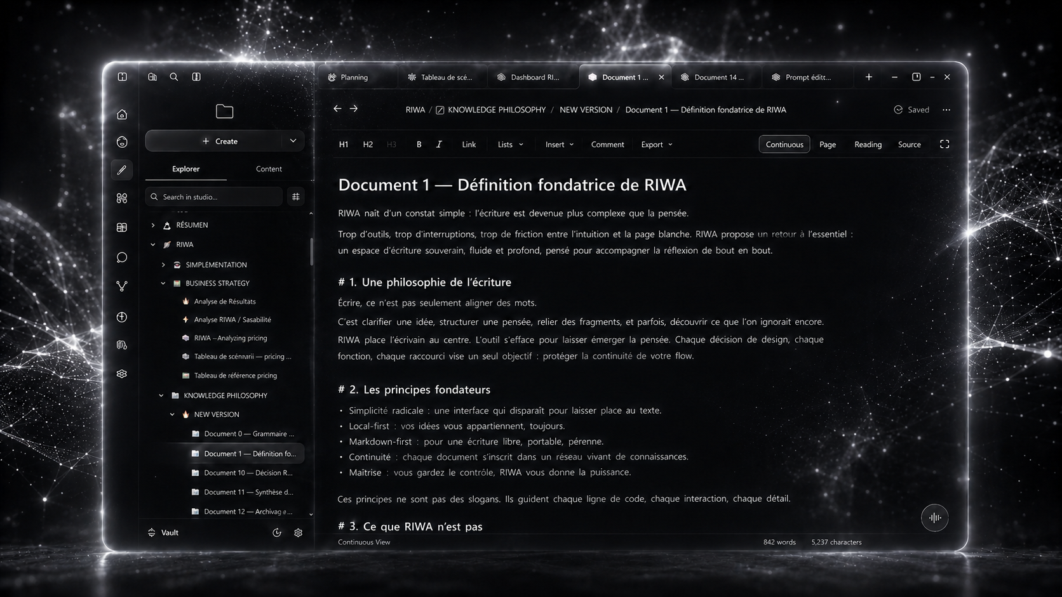This screenshot has width=1062, height=597.
Task: Click the search magnifier icon at top
Action: point(173,77)
